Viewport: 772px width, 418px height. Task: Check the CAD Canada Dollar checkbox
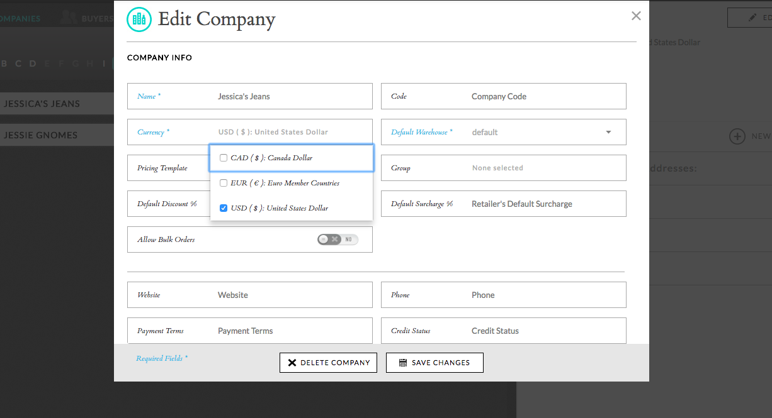pyautogui.click(x=224, y=158)
